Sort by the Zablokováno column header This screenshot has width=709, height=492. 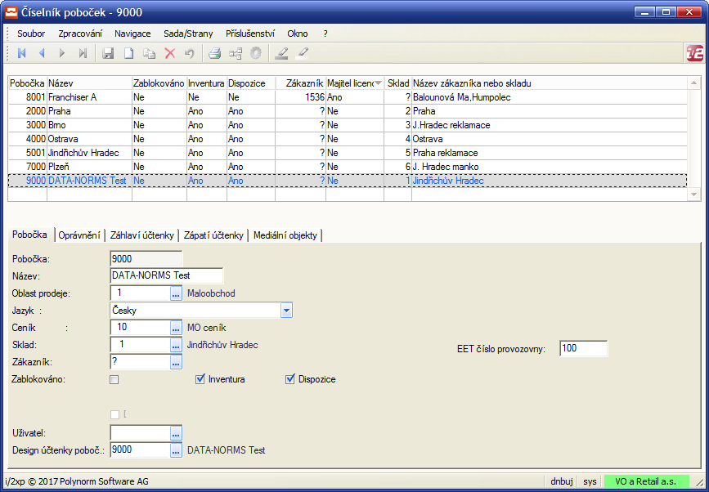pyautogui.click(x=159, y=83)
